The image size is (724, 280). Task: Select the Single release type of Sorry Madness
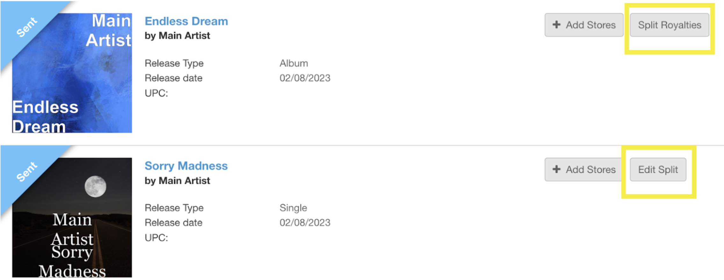click(x=293, y=208)
